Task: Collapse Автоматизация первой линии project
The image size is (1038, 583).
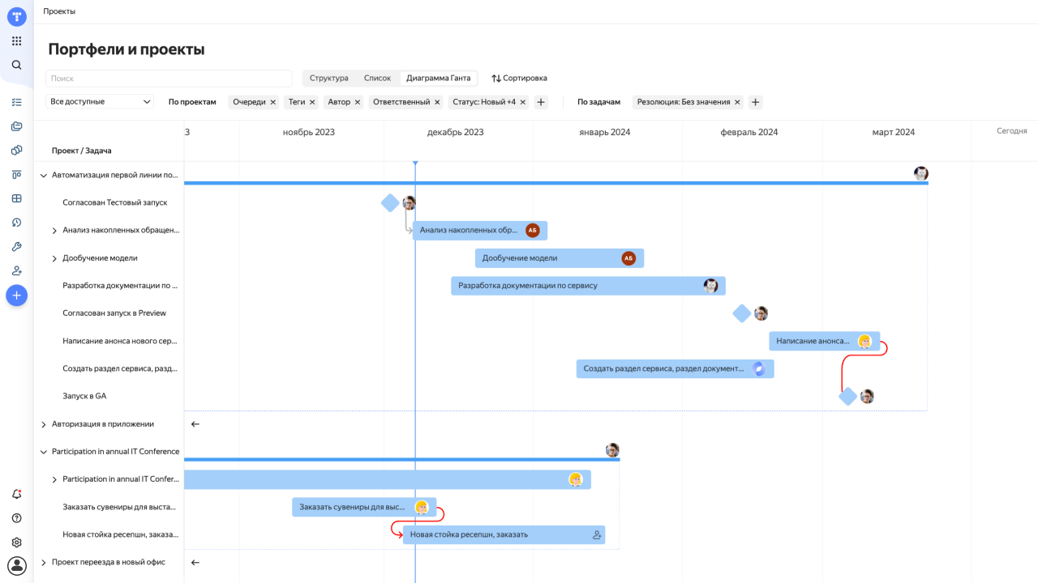Action: pos(44,175)
